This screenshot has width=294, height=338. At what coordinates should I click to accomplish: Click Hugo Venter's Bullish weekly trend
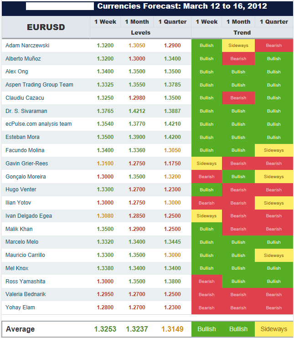206,190
